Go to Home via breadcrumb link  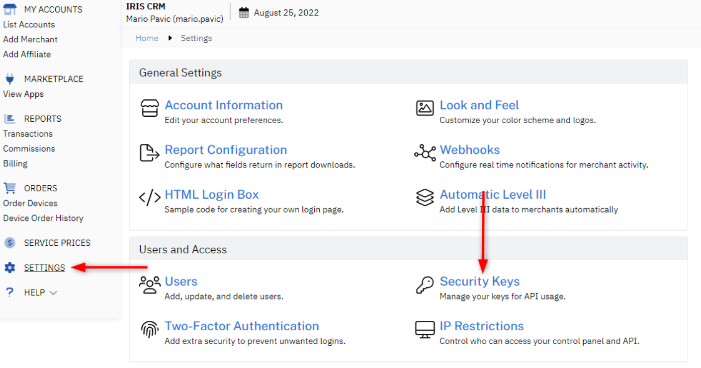point(147,38)
